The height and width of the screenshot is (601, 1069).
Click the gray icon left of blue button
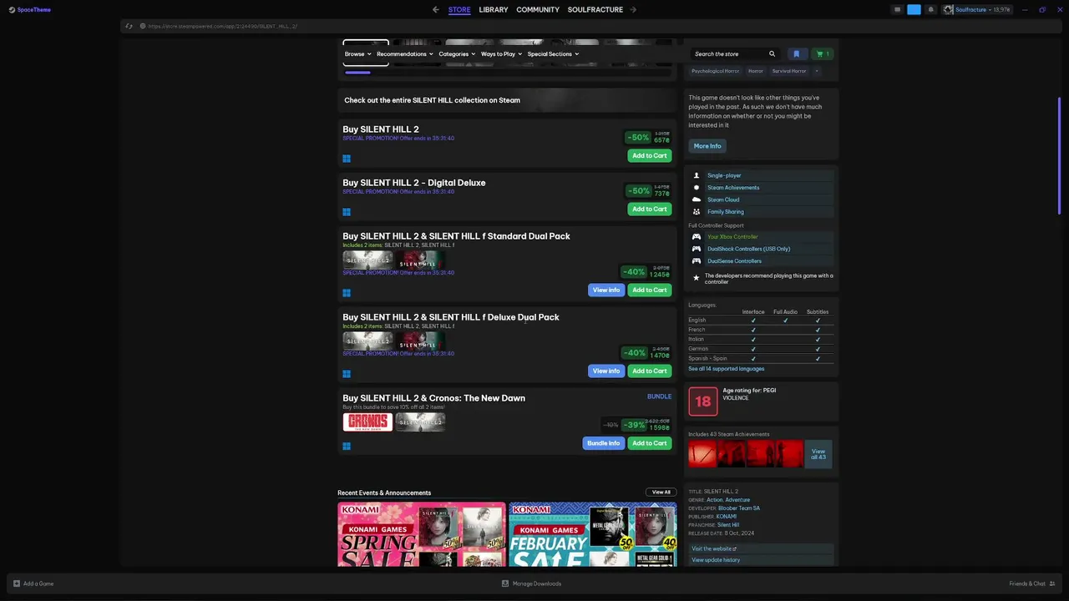[x=897, y=10]
